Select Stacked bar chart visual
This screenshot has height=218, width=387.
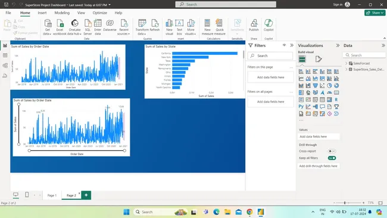pos(301,71)
